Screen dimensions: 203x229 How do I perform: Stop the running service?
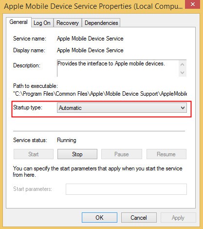tap(77, 154)
